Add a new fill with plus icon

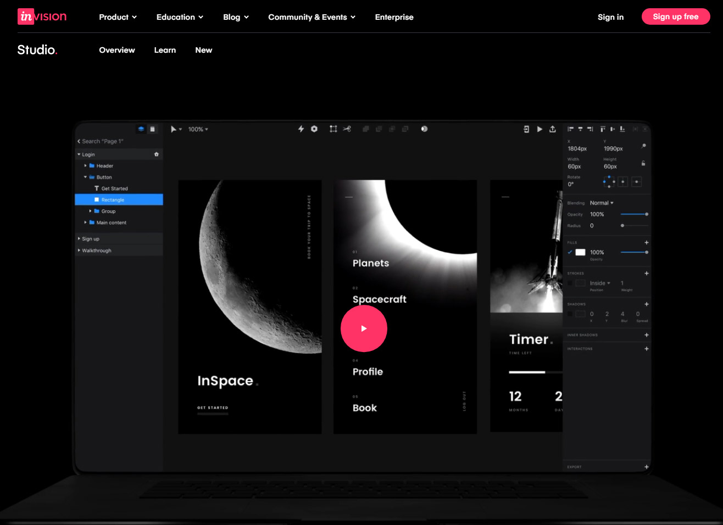[x=646, y=242]
